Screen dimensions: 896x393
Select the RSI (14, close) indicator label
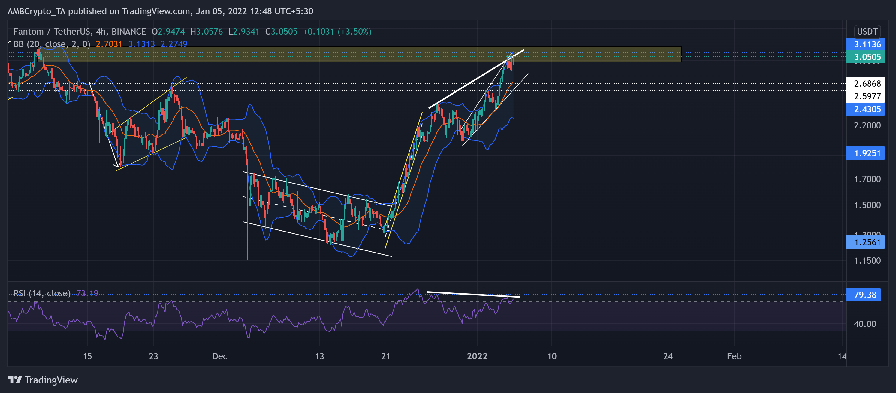42,293
